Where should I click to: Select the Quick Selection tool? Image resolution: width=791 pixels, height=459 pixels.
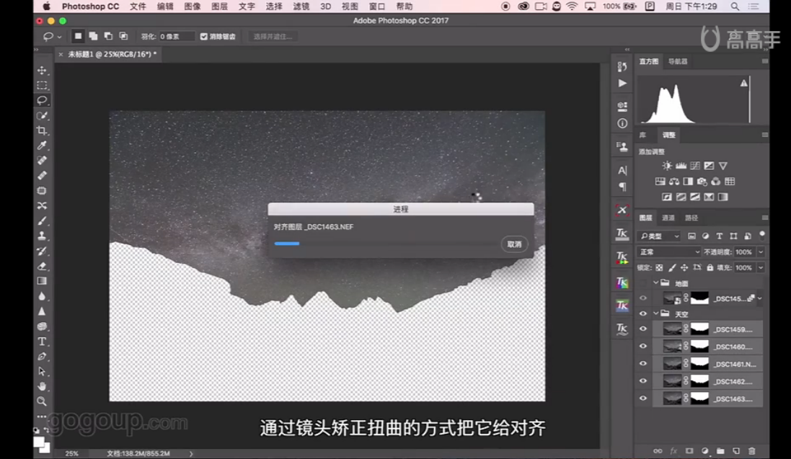click(43, 115)
